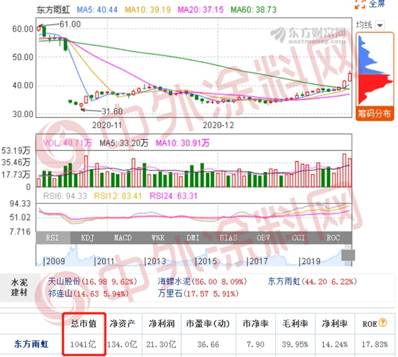Select the RSI indicator tab
The width and height of the screenshot is (398, 357).
[52, 238]
